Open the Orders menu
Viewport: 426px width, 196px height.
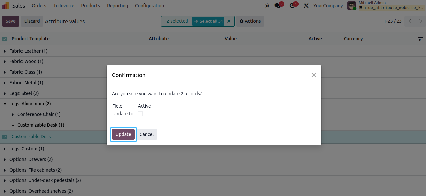click(39, 6)
